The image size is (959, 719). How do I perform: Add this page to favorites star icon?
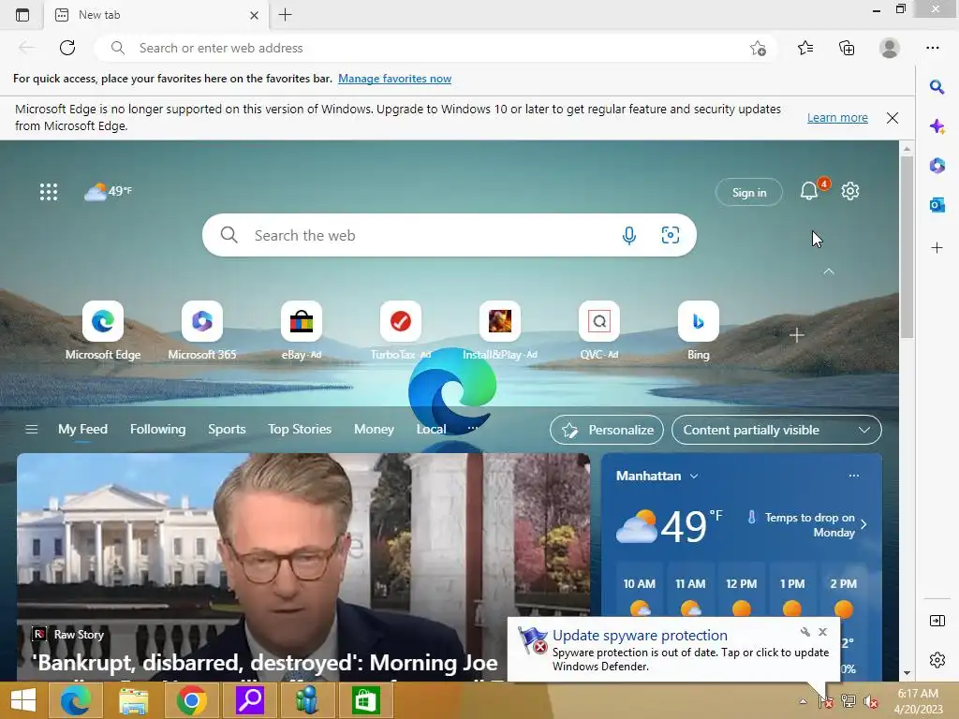point(758,48)
